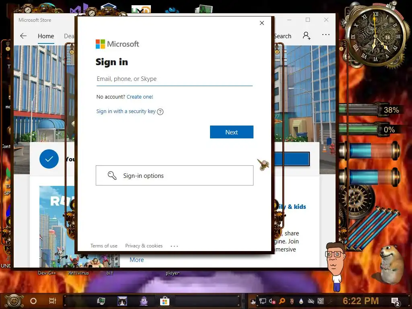Click the water drop tray icon
This screenshot has height=309, width=412.
tap(301, 301)
